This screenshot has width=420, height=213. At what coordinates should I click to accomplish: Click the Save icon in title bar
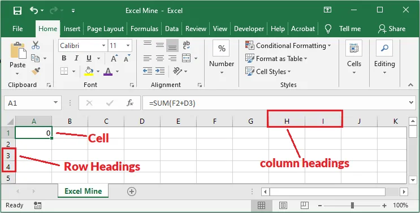[x=18, y=11]
